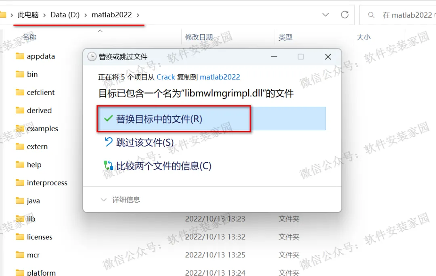Click the green checkmark replace icon
Viewport: 436px width, 276px height.
click(x=108, y=119)
